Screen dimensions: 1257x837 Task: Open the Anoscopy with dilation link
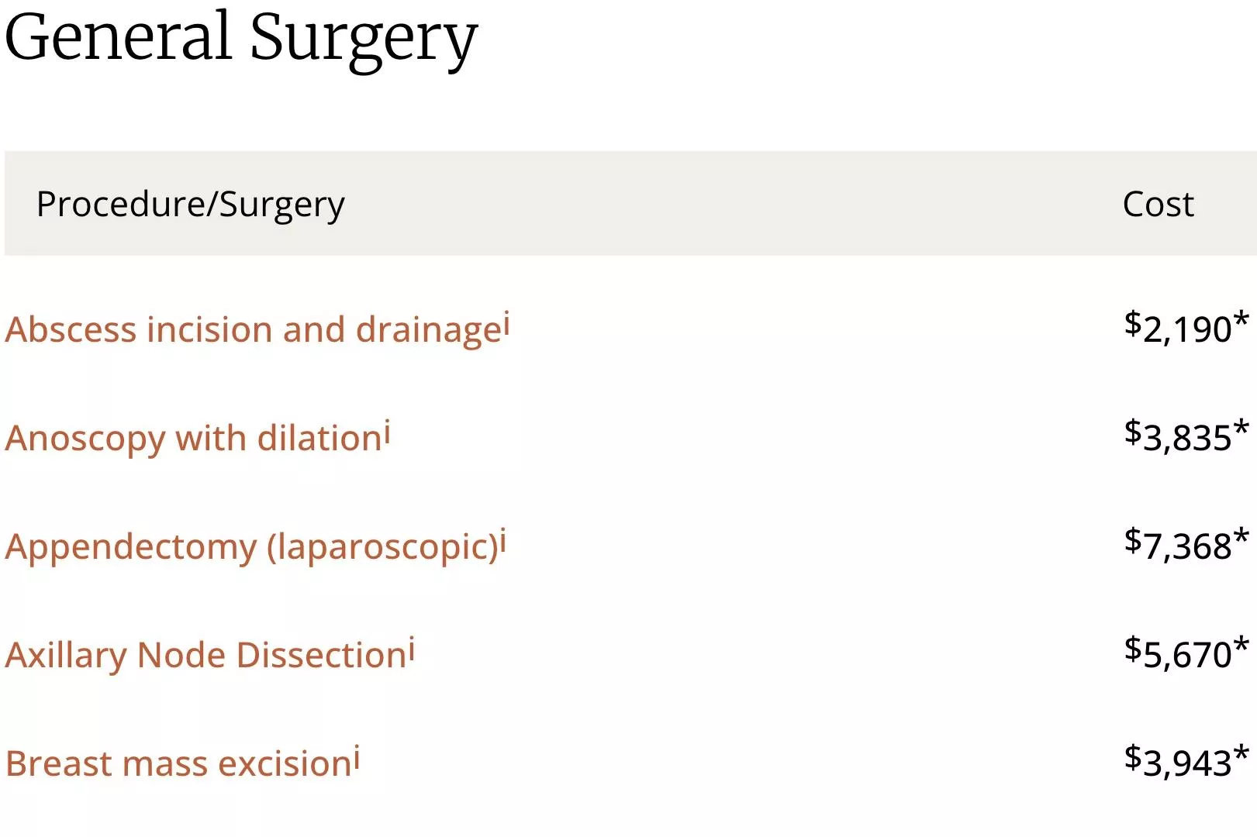click(x=194, y=439)
